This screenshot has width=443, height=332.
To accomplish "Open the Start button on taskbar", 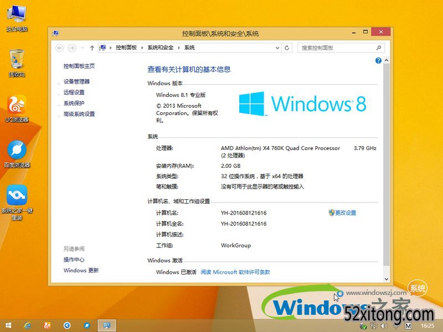I will tap(8, 325).
